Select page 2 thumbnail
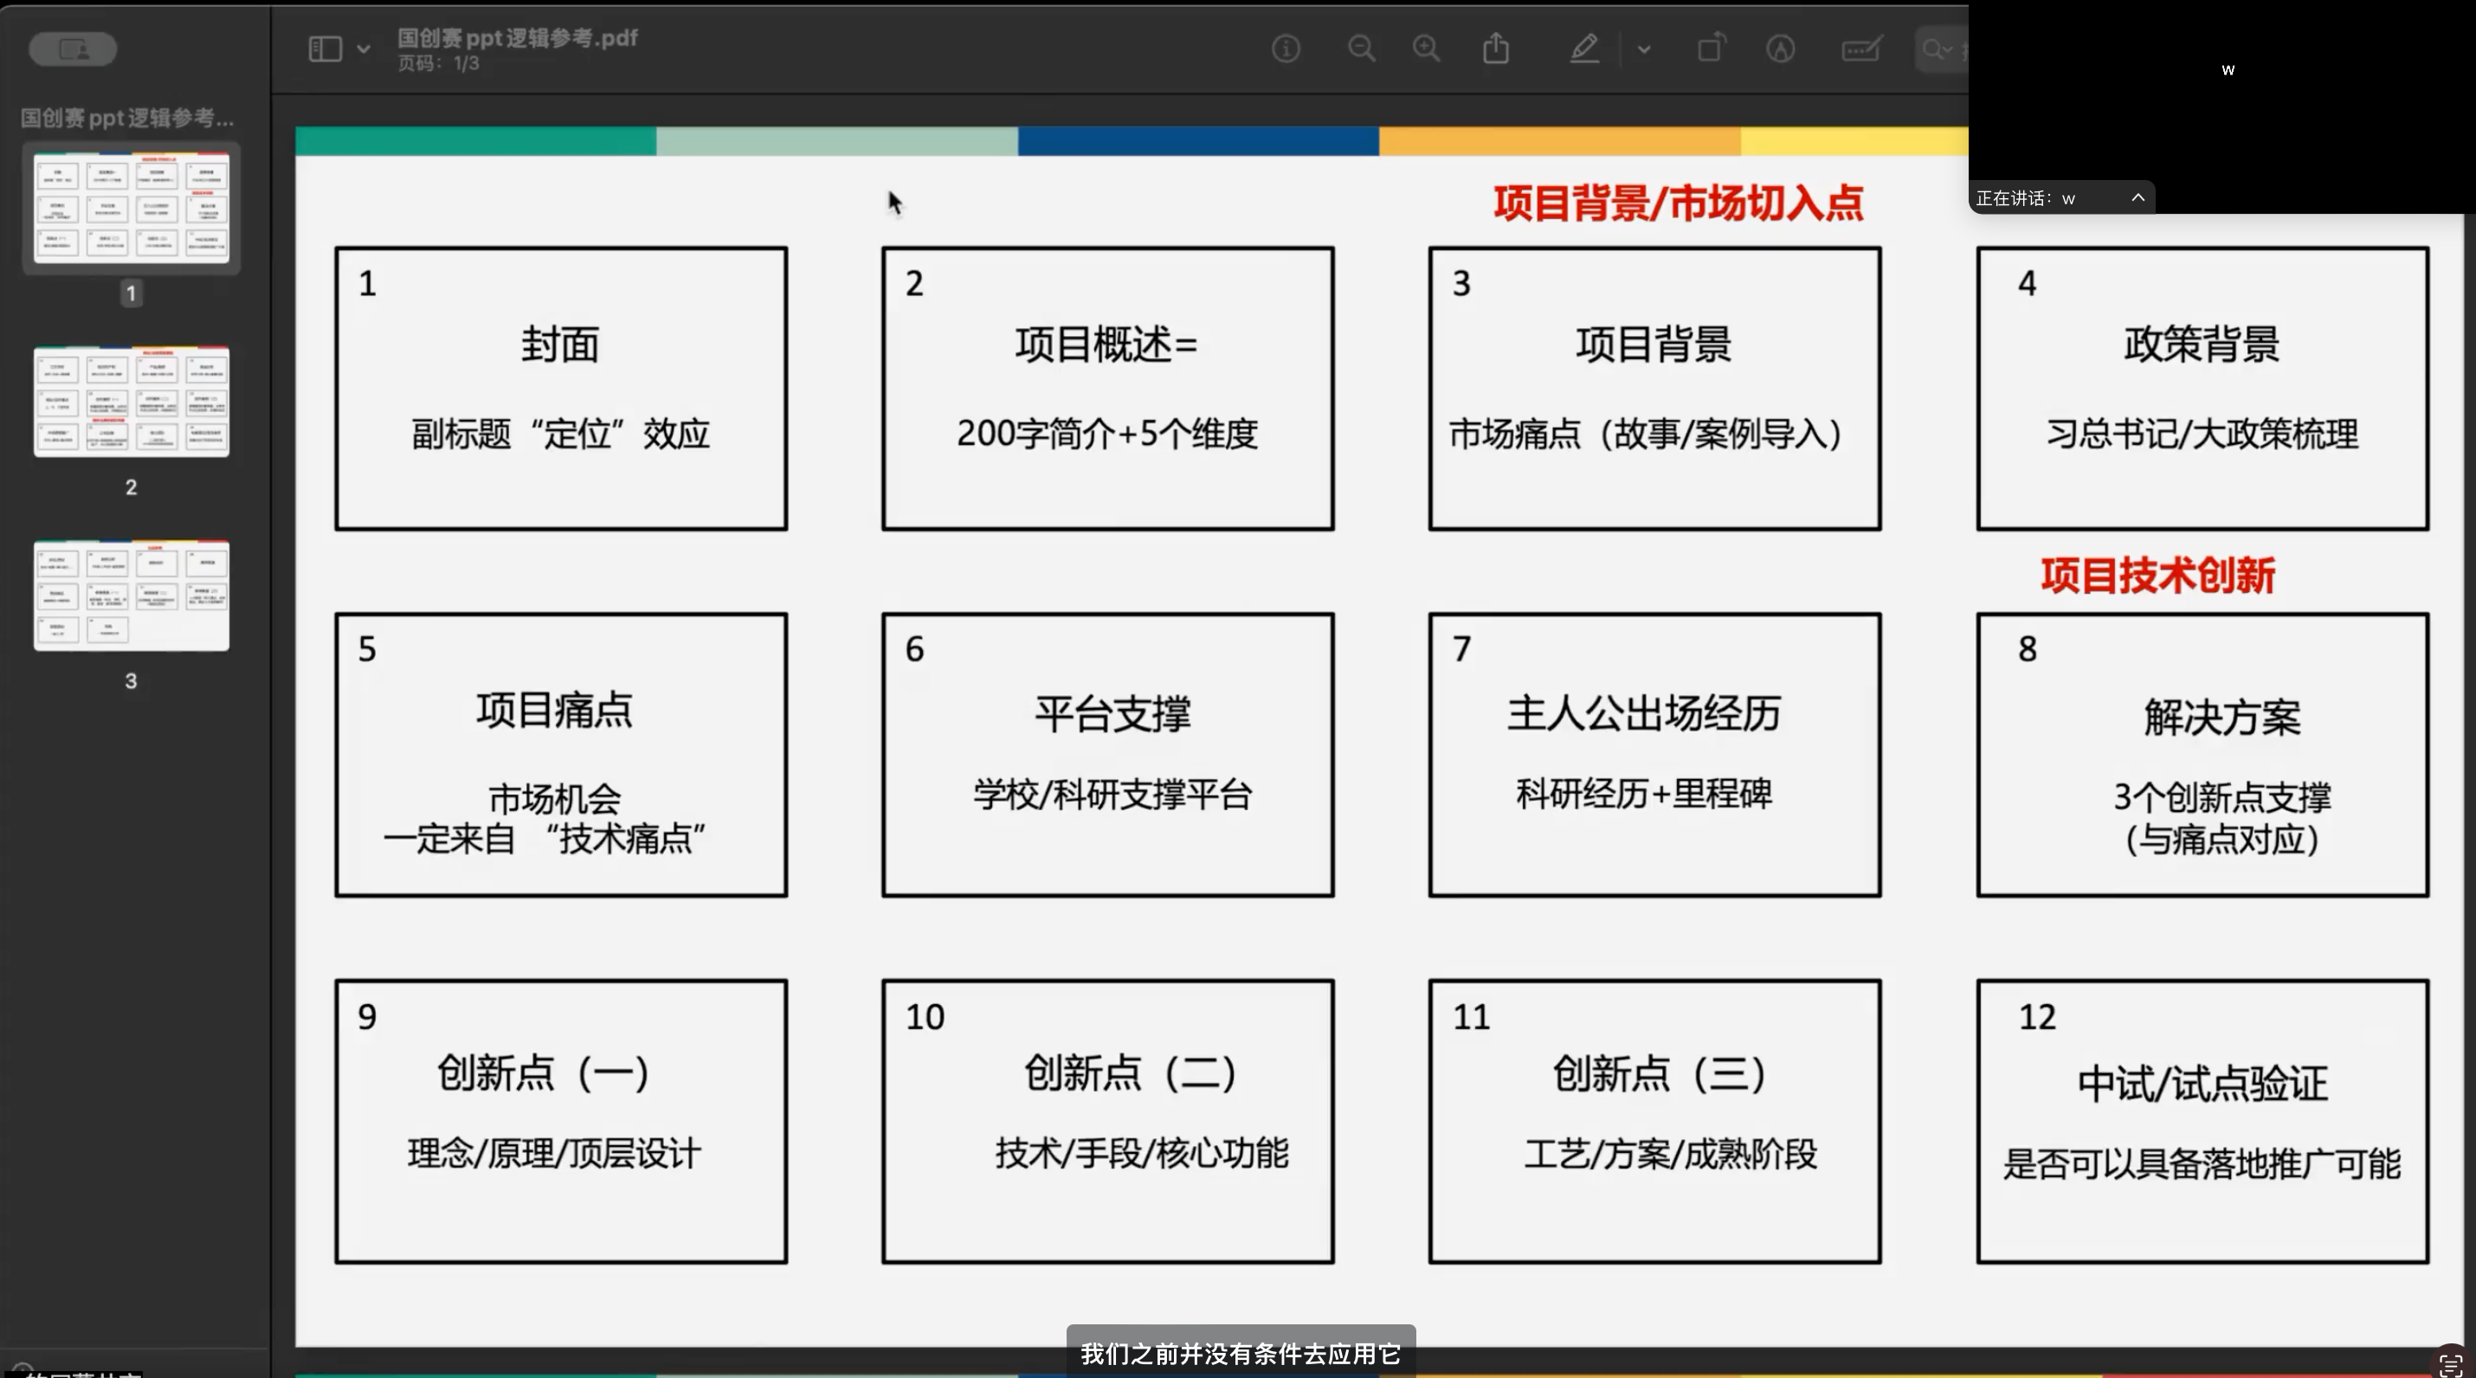 [132, 402]
